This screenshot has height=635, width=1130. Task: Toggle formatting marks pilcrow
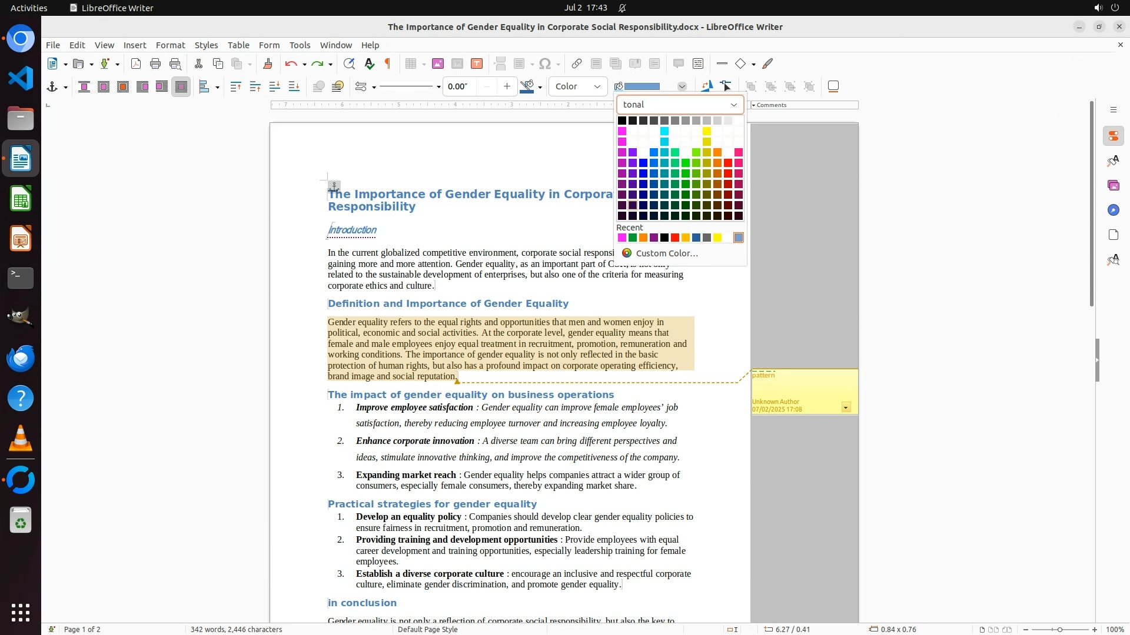point(388,63)
